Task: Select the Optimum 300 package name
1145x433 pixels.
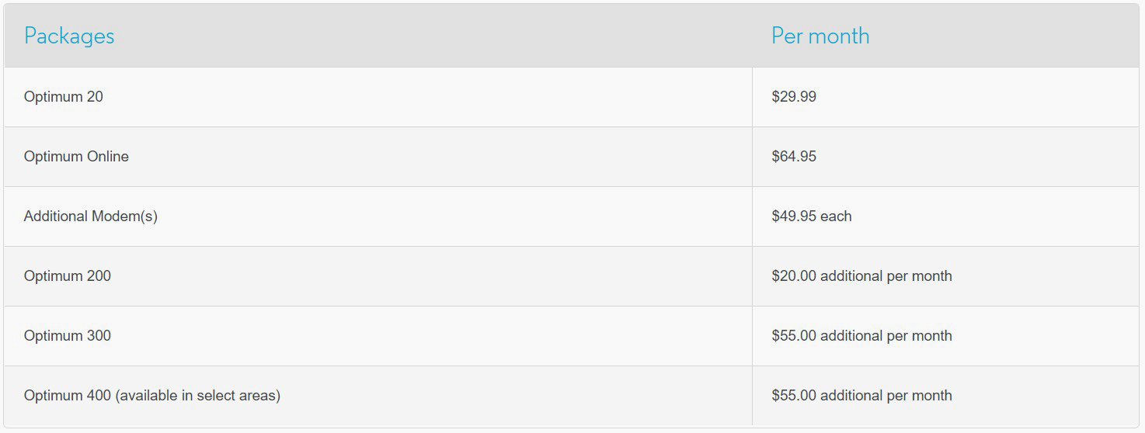Action: [x=68, y=336]
